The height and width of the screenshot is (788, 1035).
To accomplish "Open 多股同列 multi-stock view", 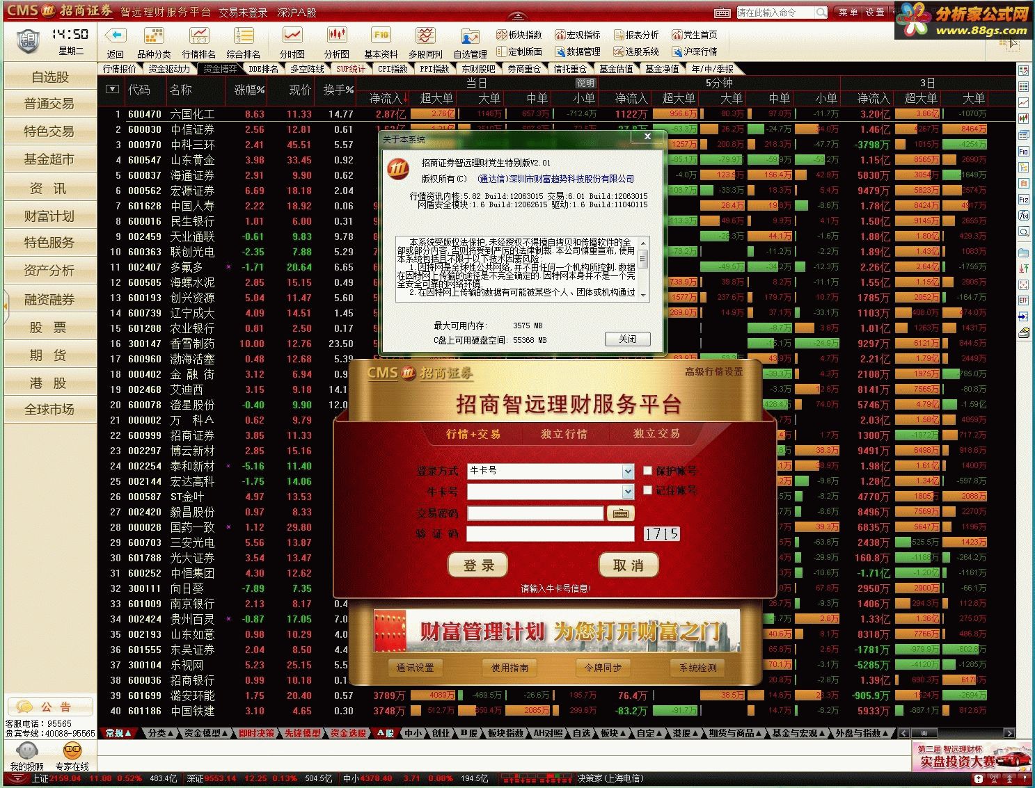I will (425, 35).
